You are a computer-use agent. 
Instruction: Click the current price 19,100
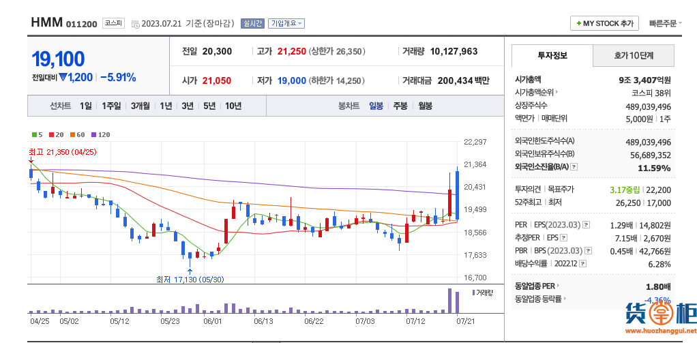[58, 59]
